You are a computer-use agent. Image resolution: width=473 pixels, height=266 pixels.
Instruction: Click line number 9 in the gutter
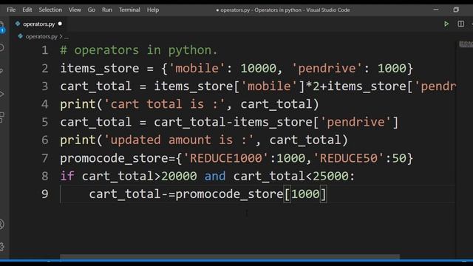(x=44, y=194)
